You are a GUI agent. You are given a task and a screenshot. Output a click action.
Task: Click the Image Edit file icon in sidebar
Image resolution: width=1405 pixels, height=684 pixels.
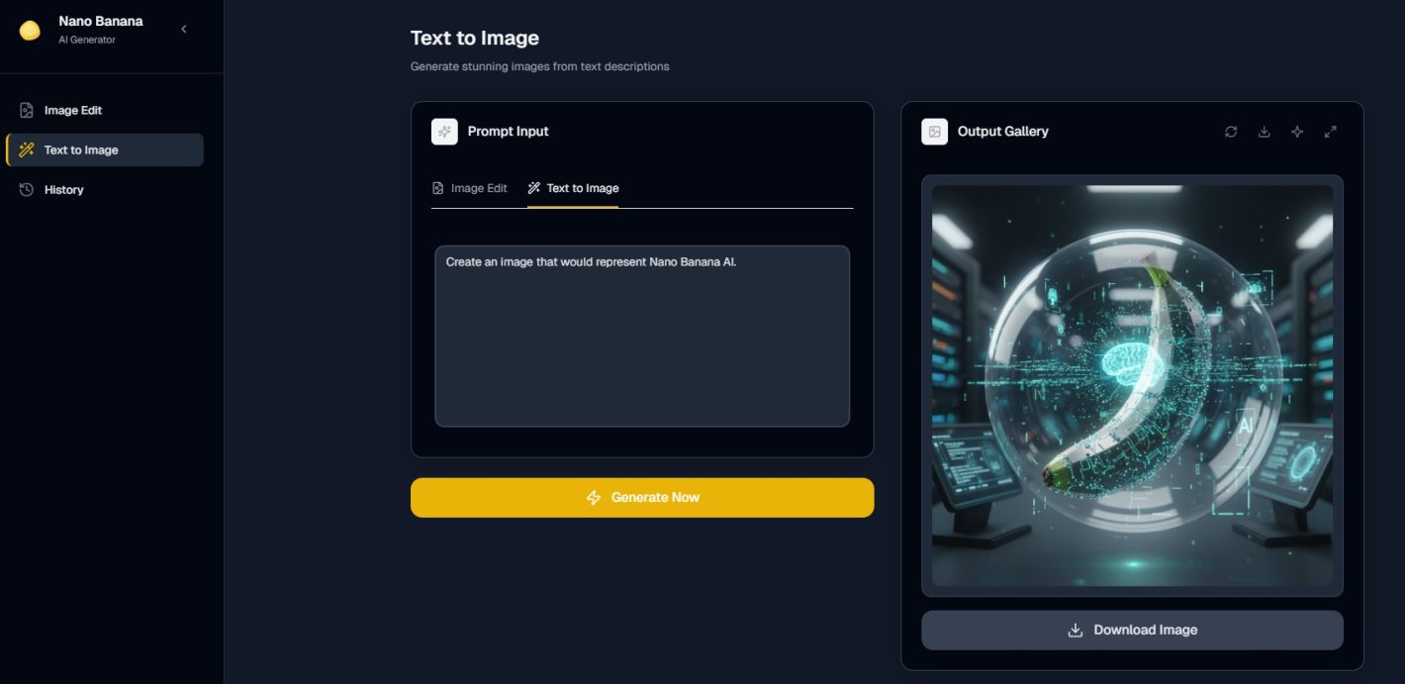click(x=27, y=110)
